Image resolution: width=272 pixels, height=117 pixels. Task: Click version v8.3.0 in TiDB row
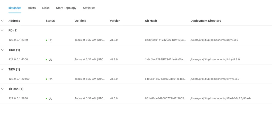click(114, 59)
